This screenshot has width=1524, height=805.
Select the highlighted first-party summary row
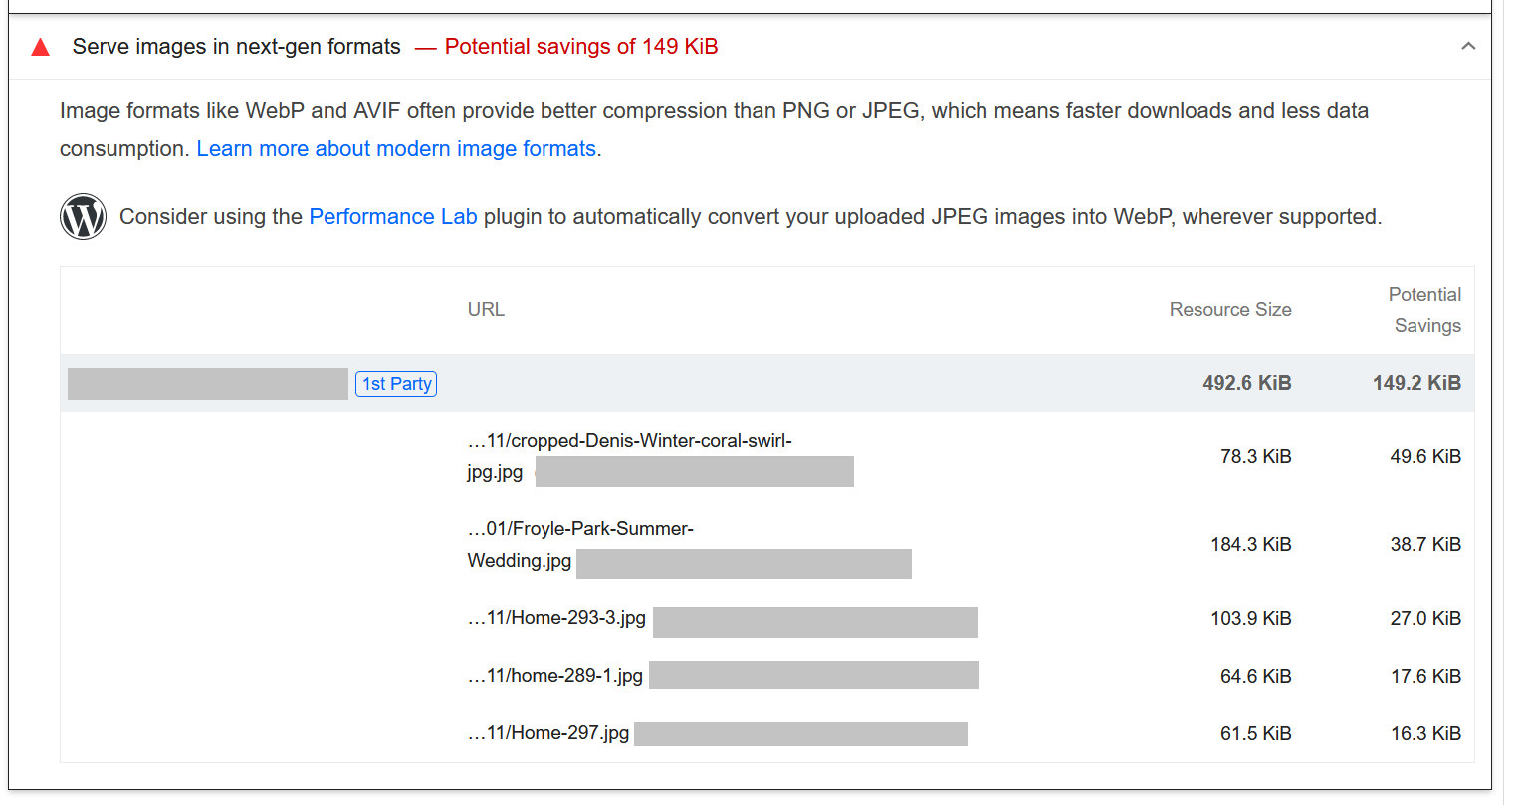point(766,382)
